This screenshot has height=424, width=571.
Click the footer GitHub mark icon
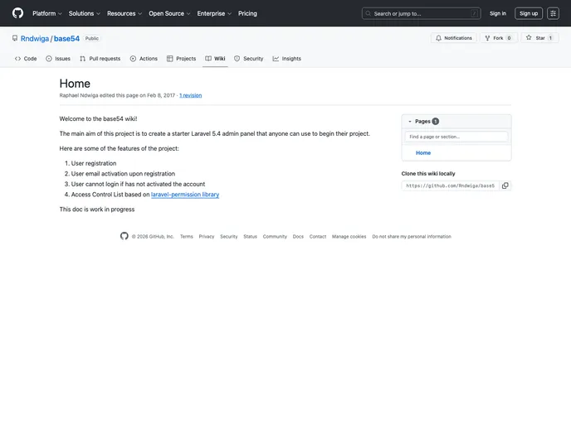coord(124,236)
